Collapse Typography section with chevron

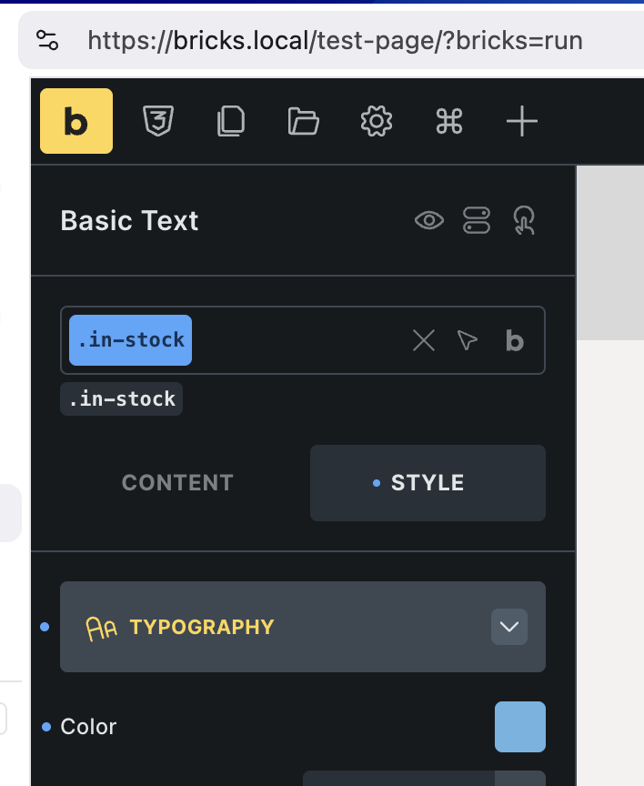point(509,627)
